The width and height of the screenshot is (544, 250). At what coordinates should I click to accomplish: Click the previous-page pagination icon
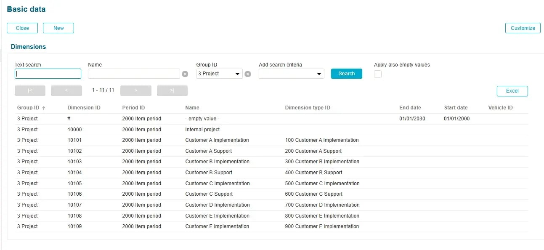[x=66, y=90]
